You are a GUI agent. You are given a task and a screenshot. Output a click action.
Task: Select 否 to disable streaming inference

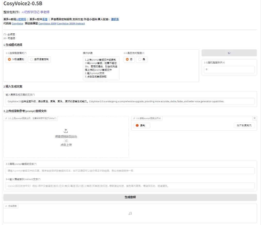click(x=129, y=59)
